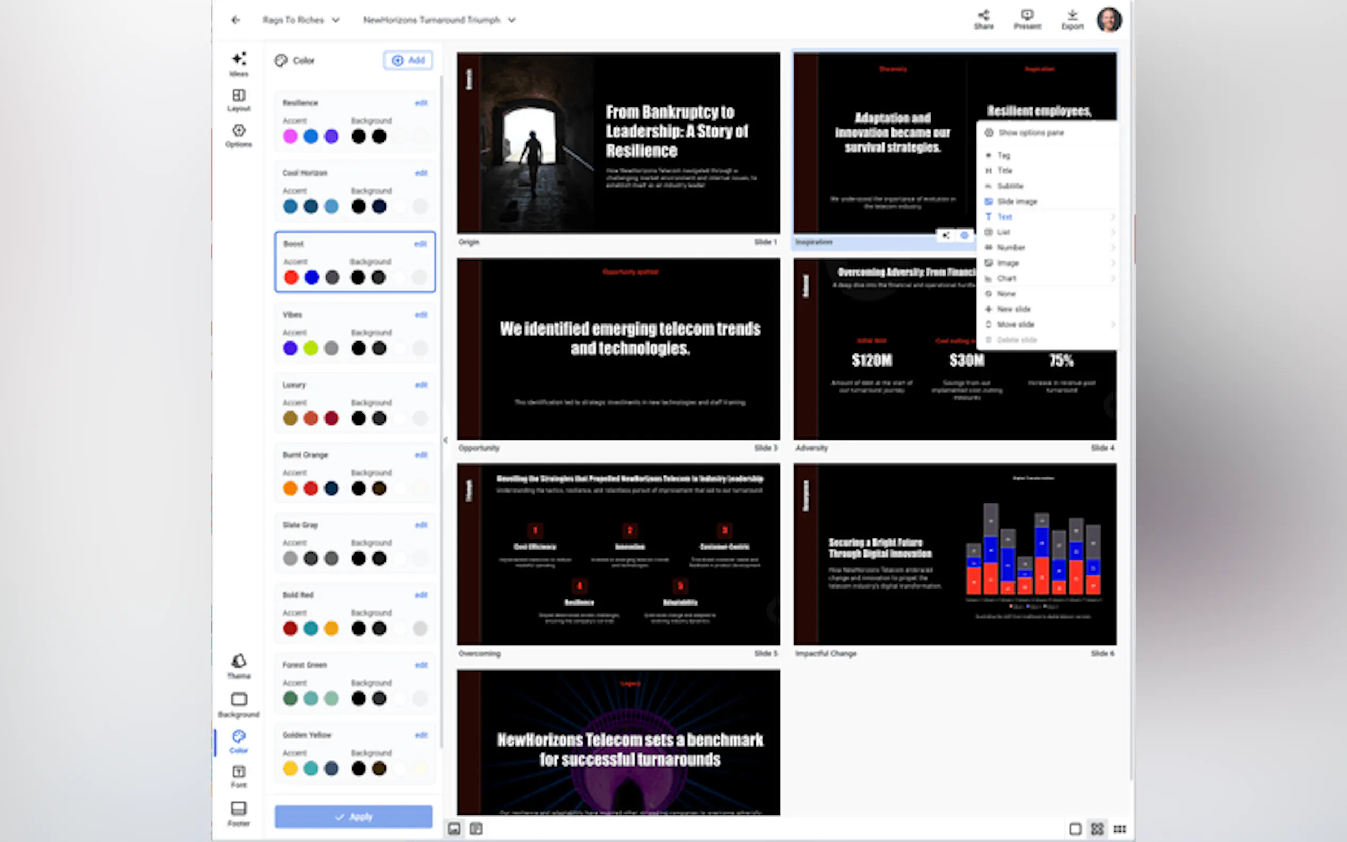This screenshot has width=1347, height=842.
Task: Pick the red accent swatch in Boost
Action: pos(291,277)
